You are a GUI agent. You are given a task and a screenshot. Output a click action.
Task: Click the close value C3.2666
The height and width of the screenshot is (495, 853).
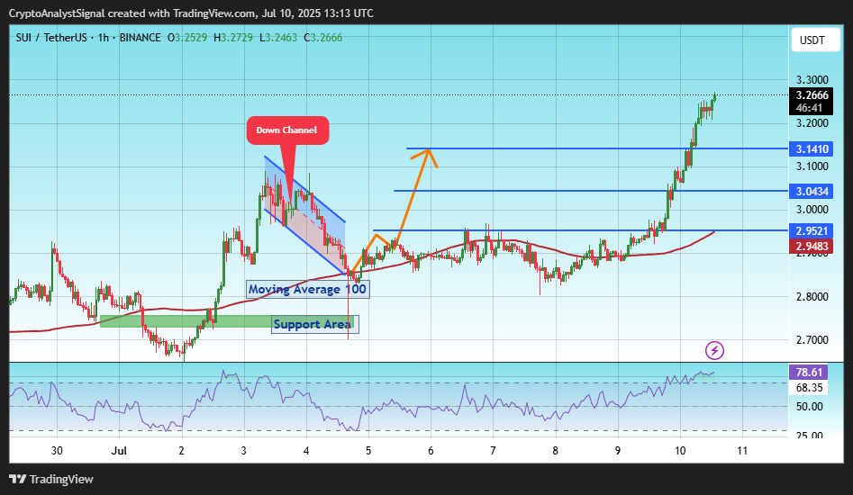(x=322, y=38)
